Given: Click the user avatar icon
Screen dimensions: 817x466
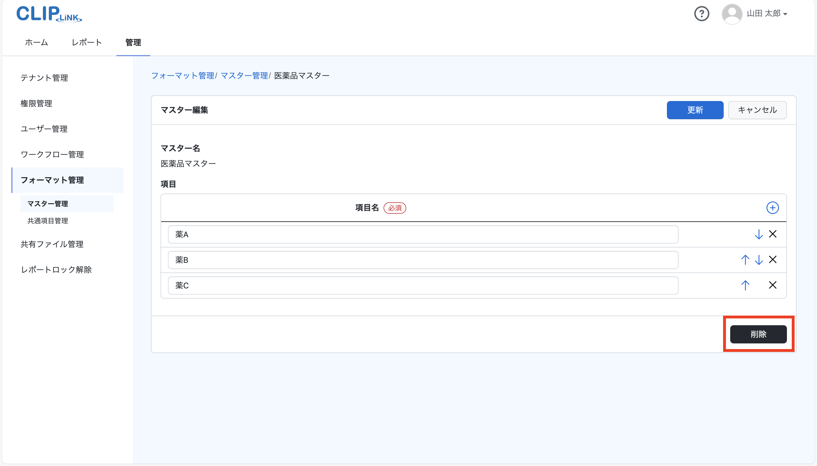Looking at the screenshot, I should (x=732, y=13).
